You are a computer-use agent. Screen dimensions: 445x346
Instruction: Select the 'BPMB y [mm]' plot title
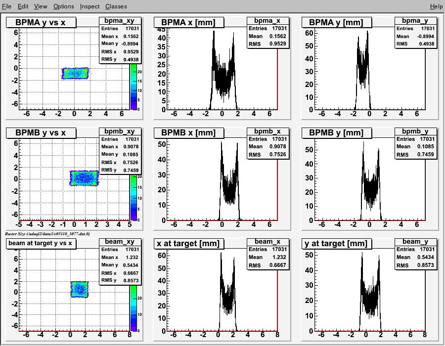pyautogui.click(x=337, y=133)
